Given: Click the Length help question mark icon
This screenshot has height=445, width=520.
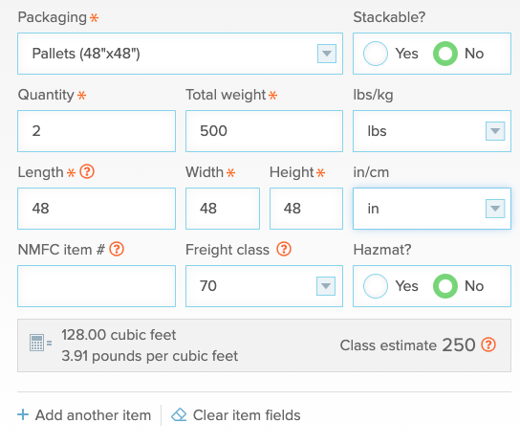Looking at the screenshot, I should point(87,171).
